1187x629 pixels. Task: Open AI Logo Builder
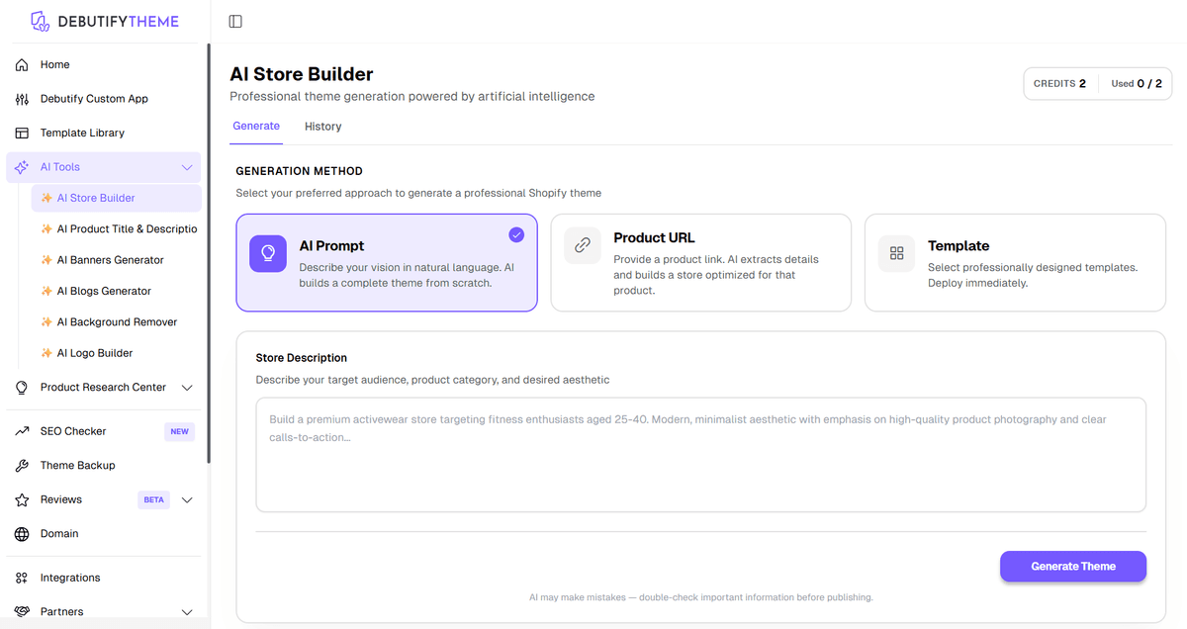click(117, 353)
